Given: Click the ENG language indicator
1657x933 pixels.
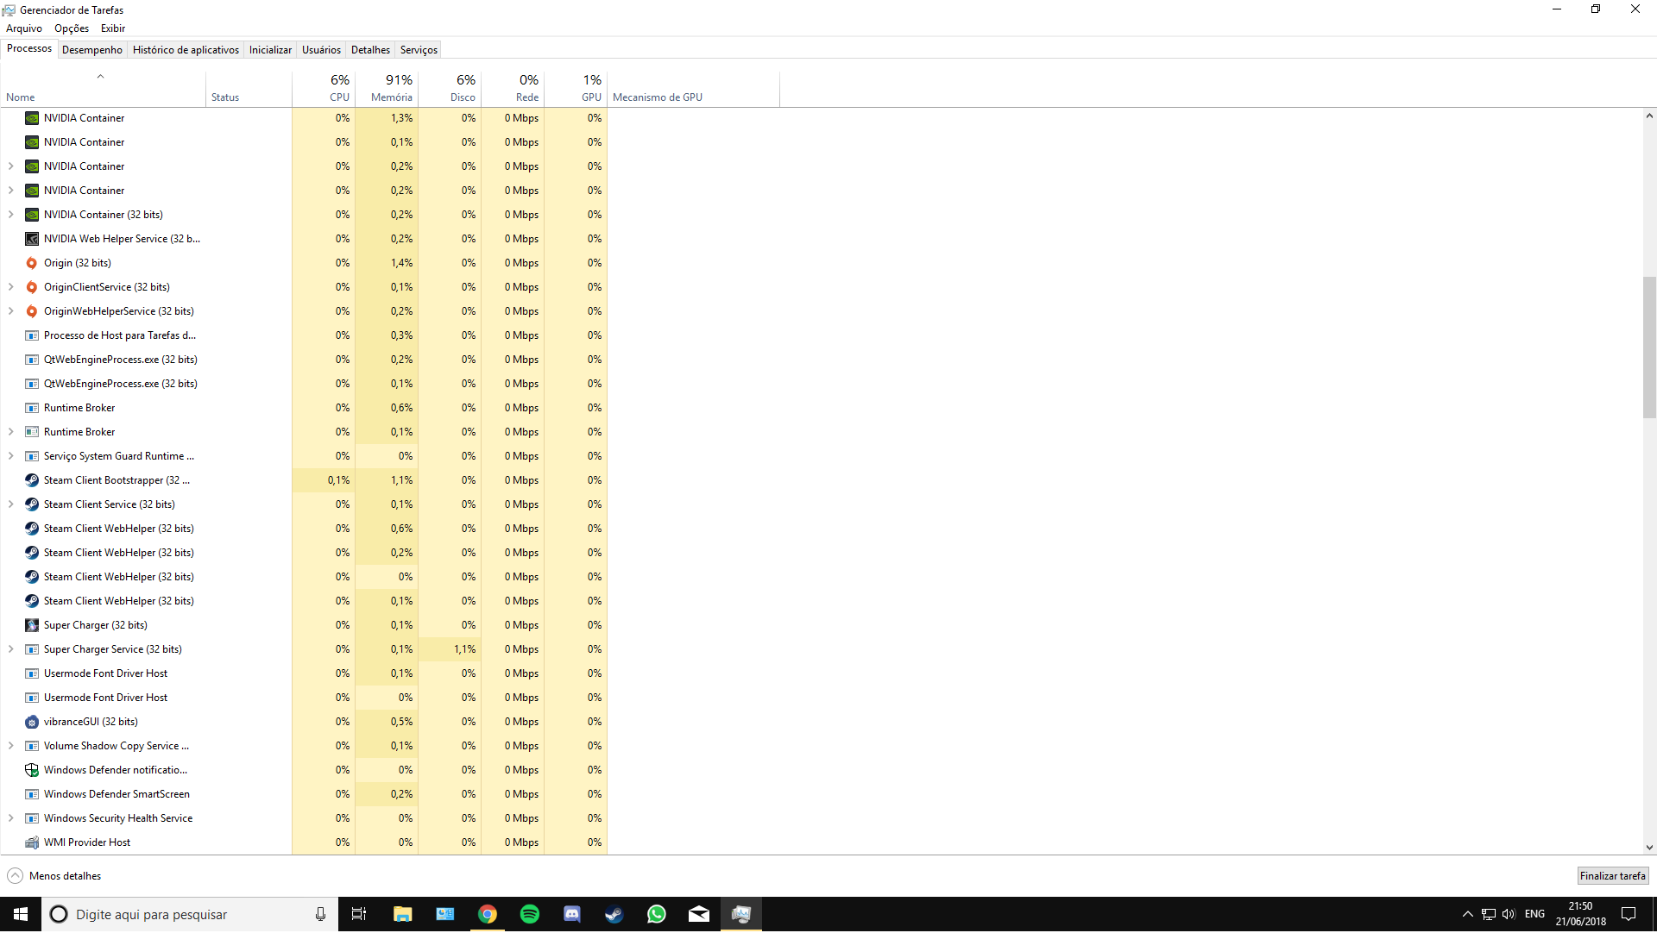Looking at the screenshot, I should click(x=1534, y=914).
